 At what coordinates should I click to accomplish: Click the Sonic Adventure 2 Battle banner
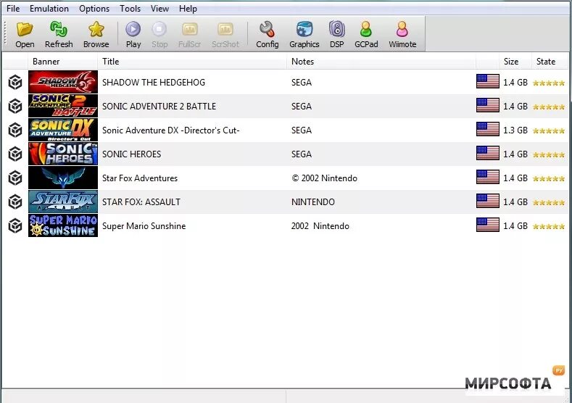(x=63, y=106)
